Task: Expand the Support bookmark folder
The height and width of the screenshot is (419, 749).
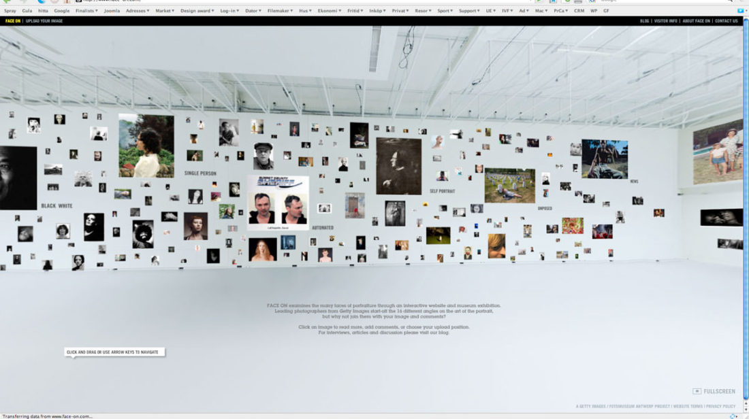Action: 469,10
